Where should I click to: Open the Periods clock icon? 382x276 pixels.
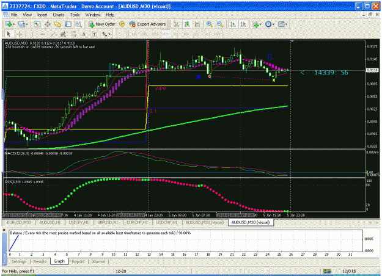[x=268, y=24]
